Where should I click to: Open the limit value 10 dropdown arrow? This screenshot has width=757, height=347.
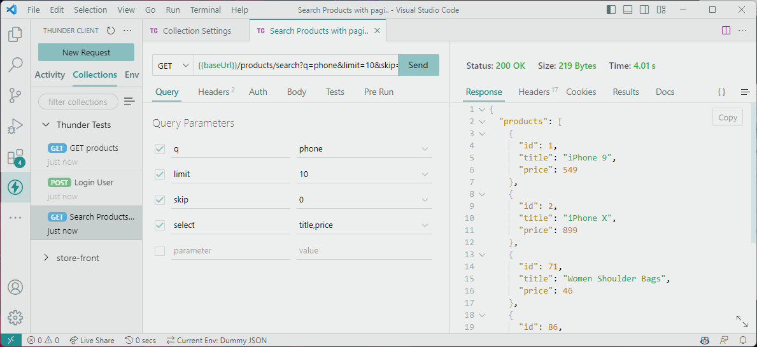[425, 174]
